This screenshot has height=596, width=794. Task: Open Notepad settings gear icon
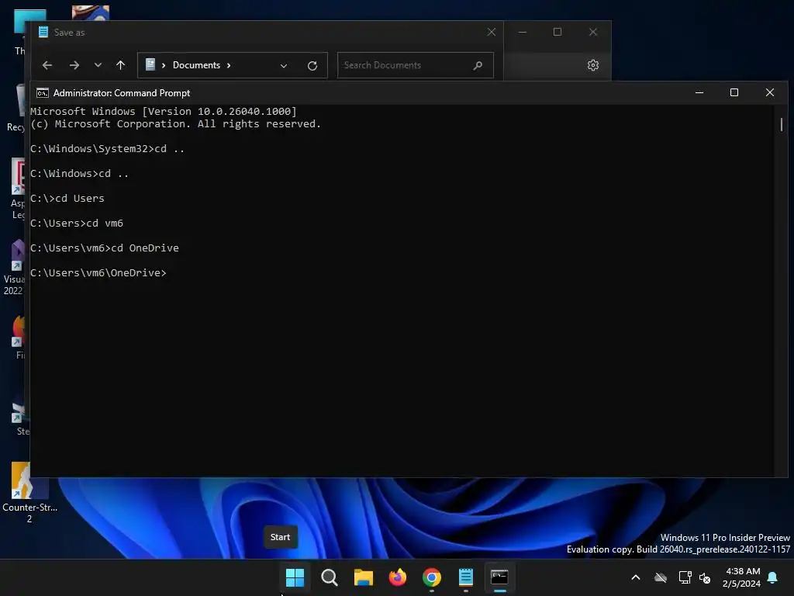(x=593, y=65)
